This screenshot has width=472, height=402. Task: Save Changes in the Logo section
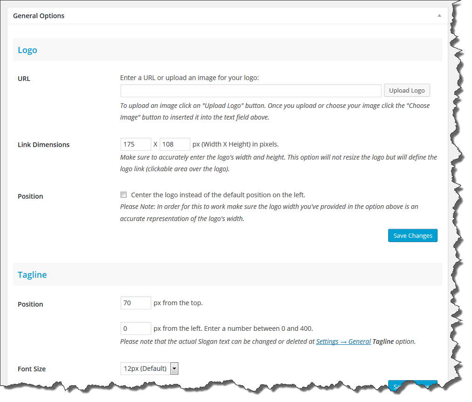(412, 236)
